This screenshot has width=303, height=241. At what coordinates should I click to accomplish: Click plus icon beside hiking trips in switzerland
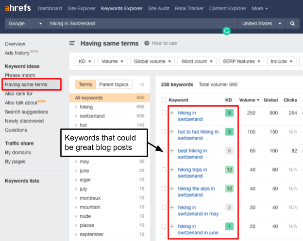[x=171, y=170]
